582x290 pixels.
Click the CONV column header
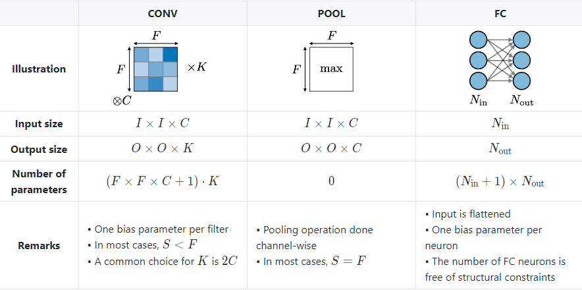163,13
